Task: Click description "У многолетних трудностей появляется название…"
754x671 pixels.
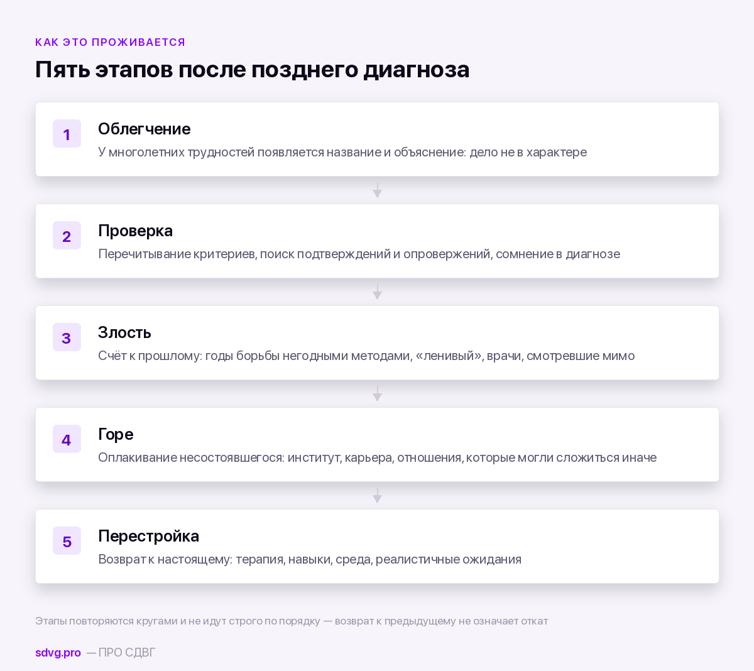Action: tap(342, 152)
